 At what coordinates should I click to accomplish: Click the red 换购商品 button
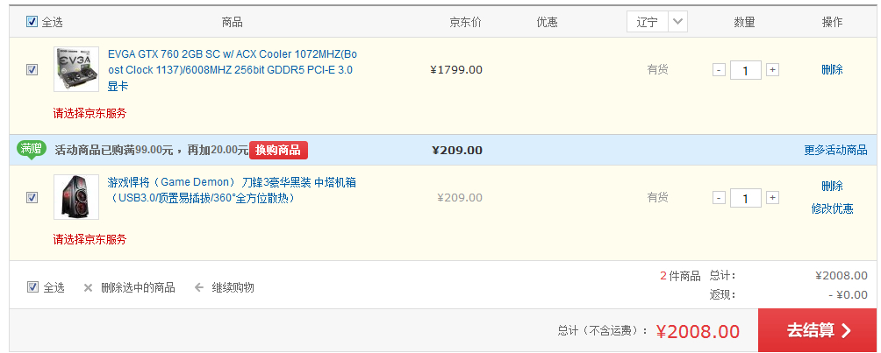point(278,150)
